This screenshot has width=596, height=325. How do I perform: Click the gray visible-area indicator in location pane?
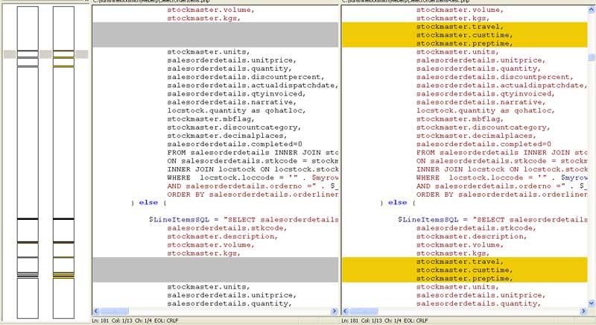pyautogui.click(x=9, y=54)
